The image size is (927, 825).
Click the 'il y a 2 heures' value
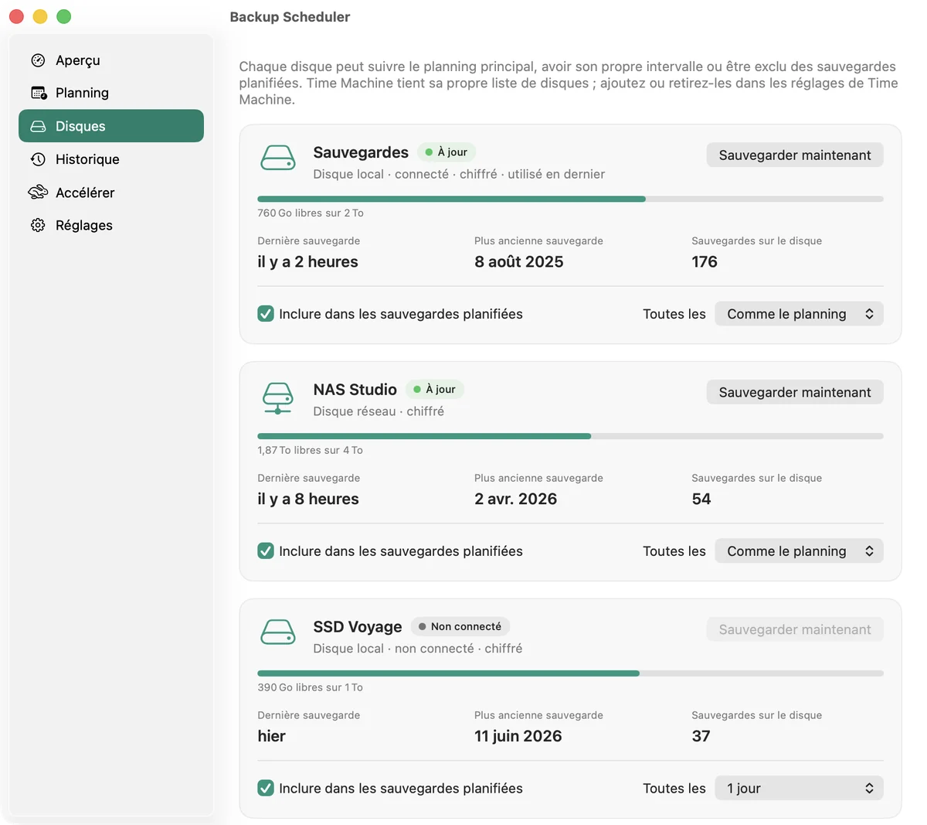pos(307,262)
